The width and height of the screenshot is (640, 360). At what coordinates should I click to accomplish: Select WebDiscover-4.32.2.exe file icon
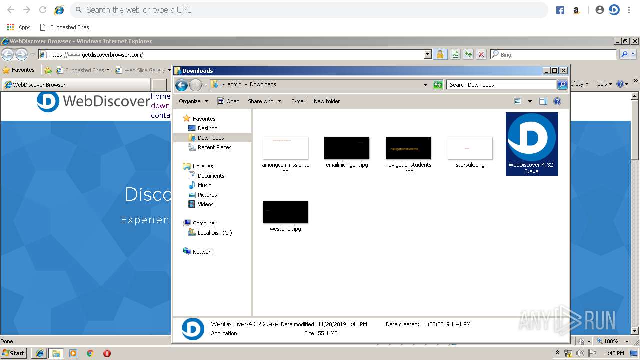532,144
